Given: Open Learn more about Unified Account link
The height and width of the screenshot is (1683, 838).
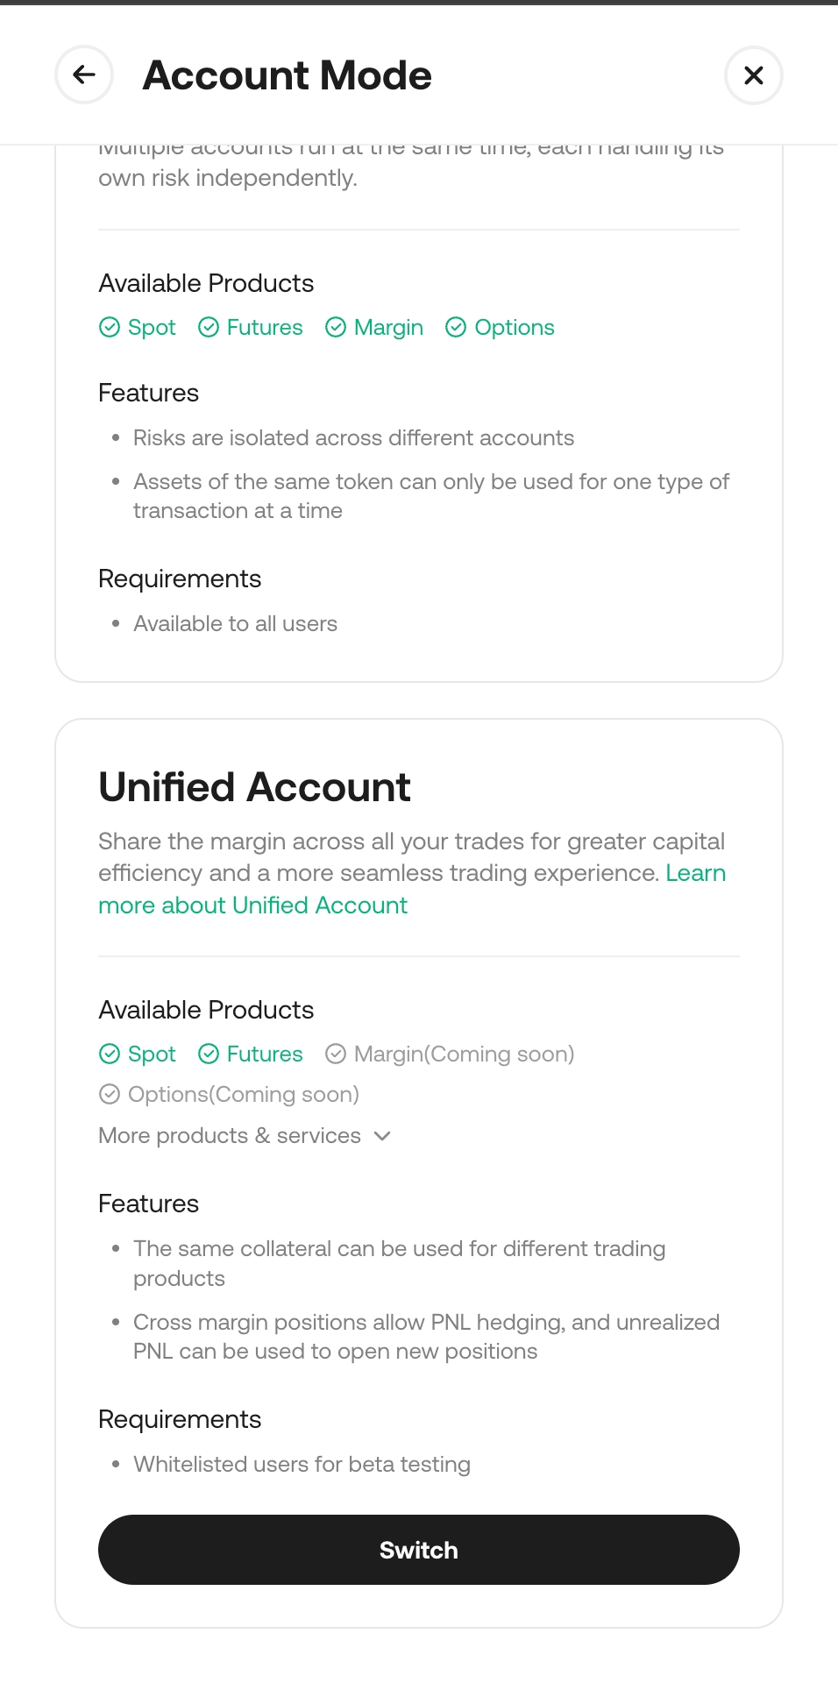Looking at the screenshot, I should 252,905.
